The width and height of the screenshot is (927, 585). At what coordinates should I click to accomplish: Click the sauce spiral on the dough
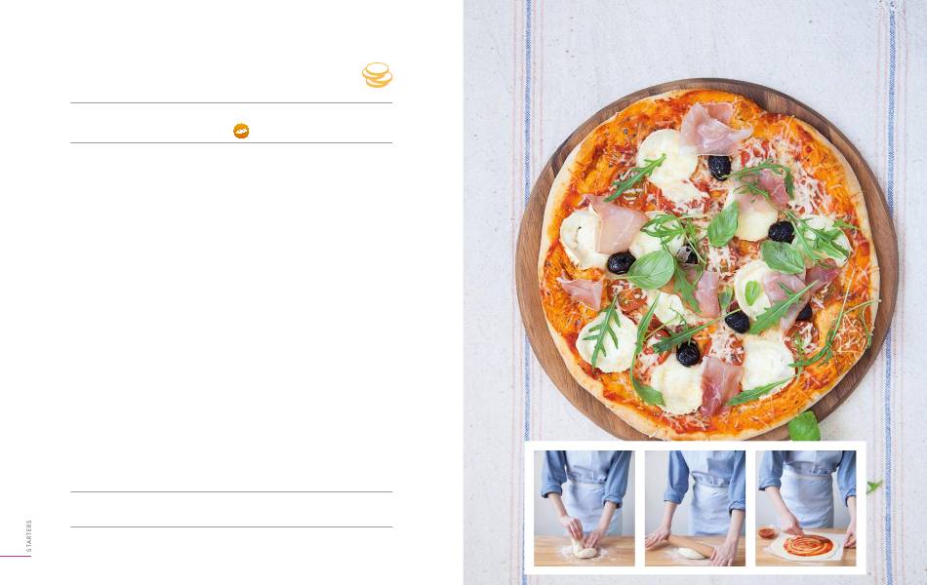[808, 544]
